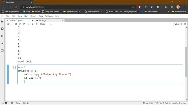Screen dimensions: 188x105
Task: Add this page to favorites star
Action: coord(133,7)
